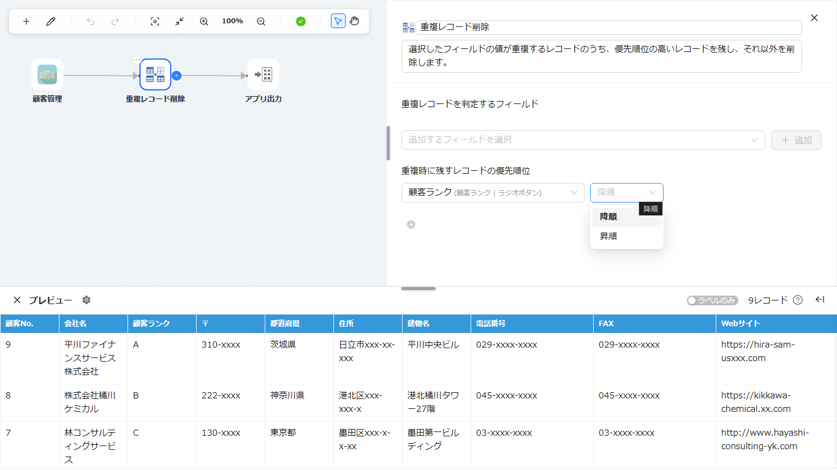
Task: Click the FAX column header
Action: [654, 324]
